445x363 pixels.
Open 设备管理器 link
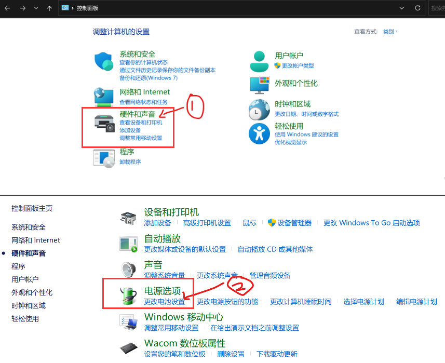click(x=294, y=223)
